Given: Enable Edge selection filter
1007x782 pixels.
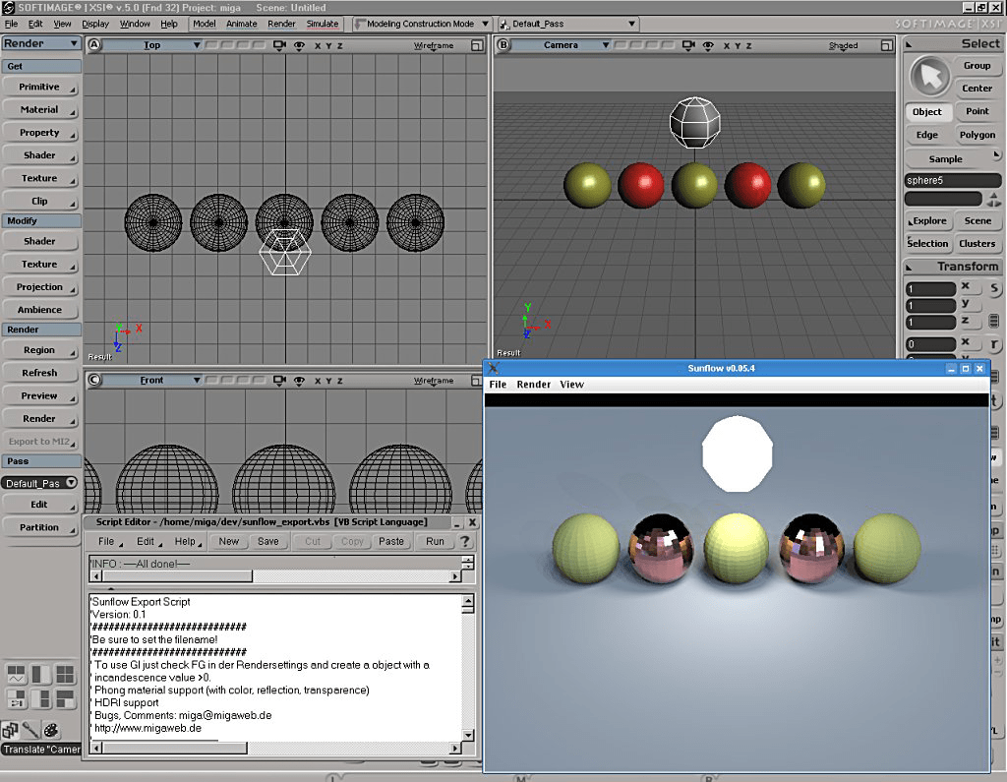Looking at the screenshot, I should click(x=927, y=135).
